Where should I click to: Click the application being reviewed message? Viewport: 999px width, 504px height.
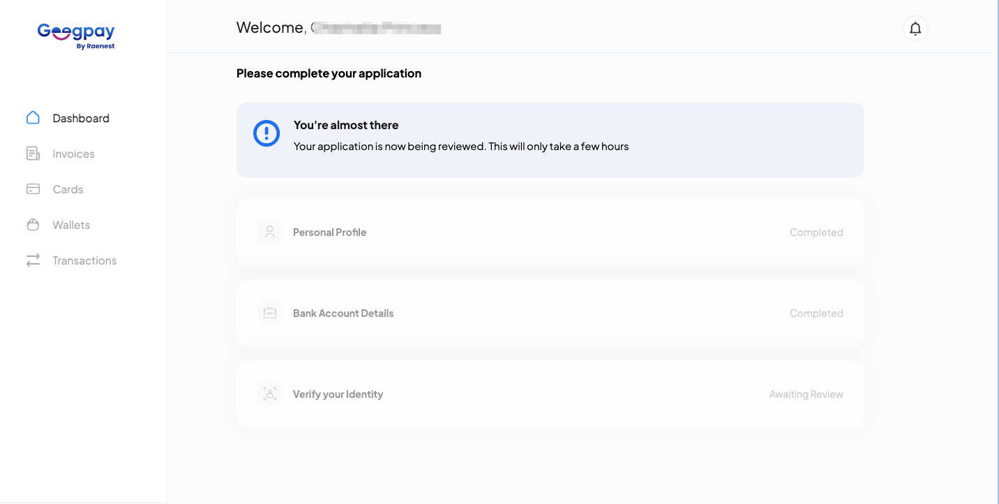(461, 147)
